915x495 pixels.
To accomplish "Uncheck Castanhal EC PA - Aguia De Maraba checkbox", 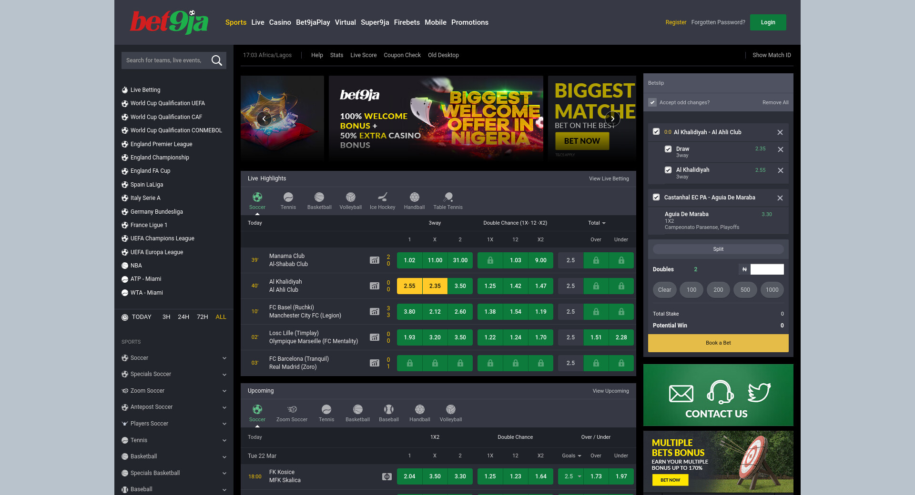I will (656, 197).
